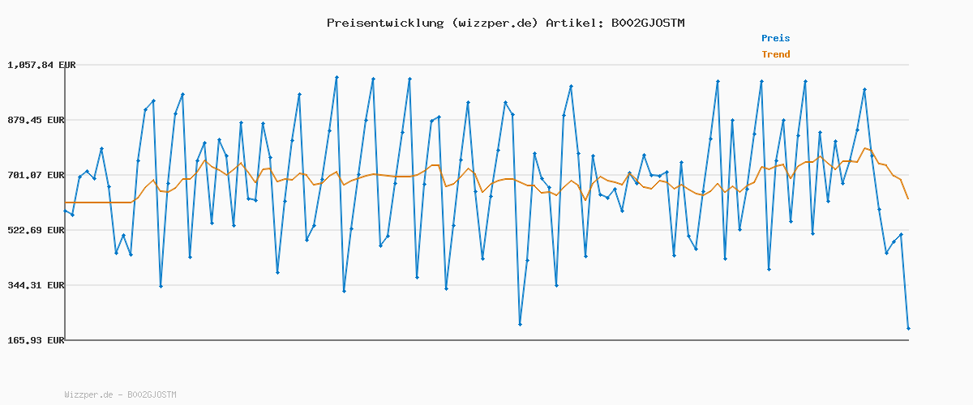This screenshot has width=973, height=405.
Task: Select the first blue price point at left edge
Action: [65, 211]
